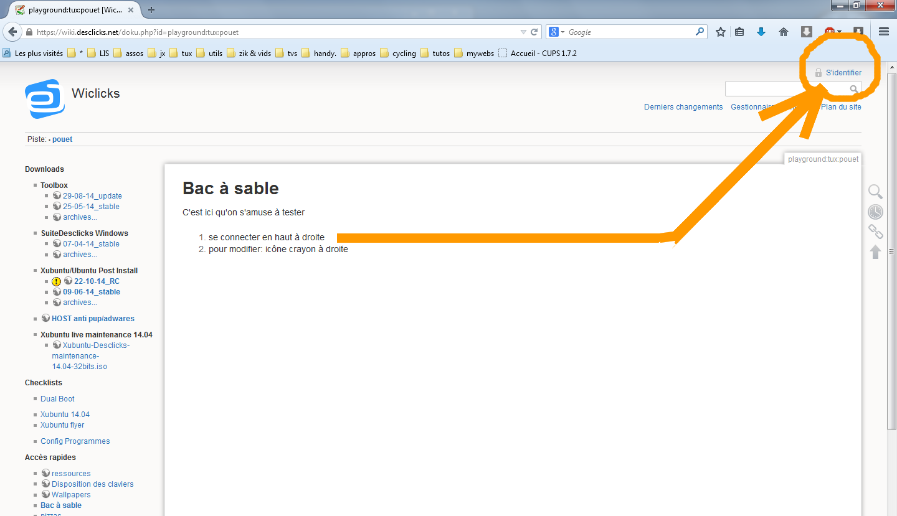
Task: Show backlinks using the chain icon
Action: coord(875,232)
